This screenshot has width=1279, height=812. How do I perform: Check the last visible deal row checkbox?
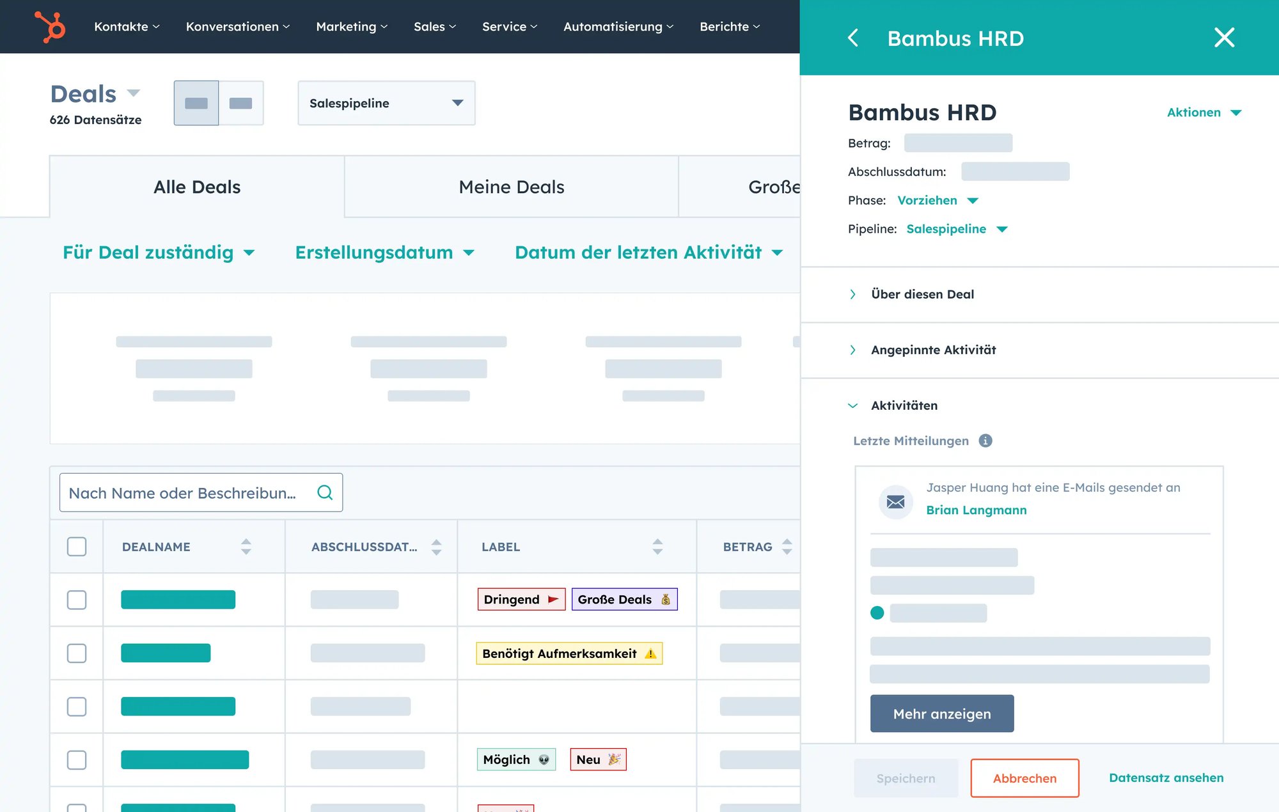77,760
